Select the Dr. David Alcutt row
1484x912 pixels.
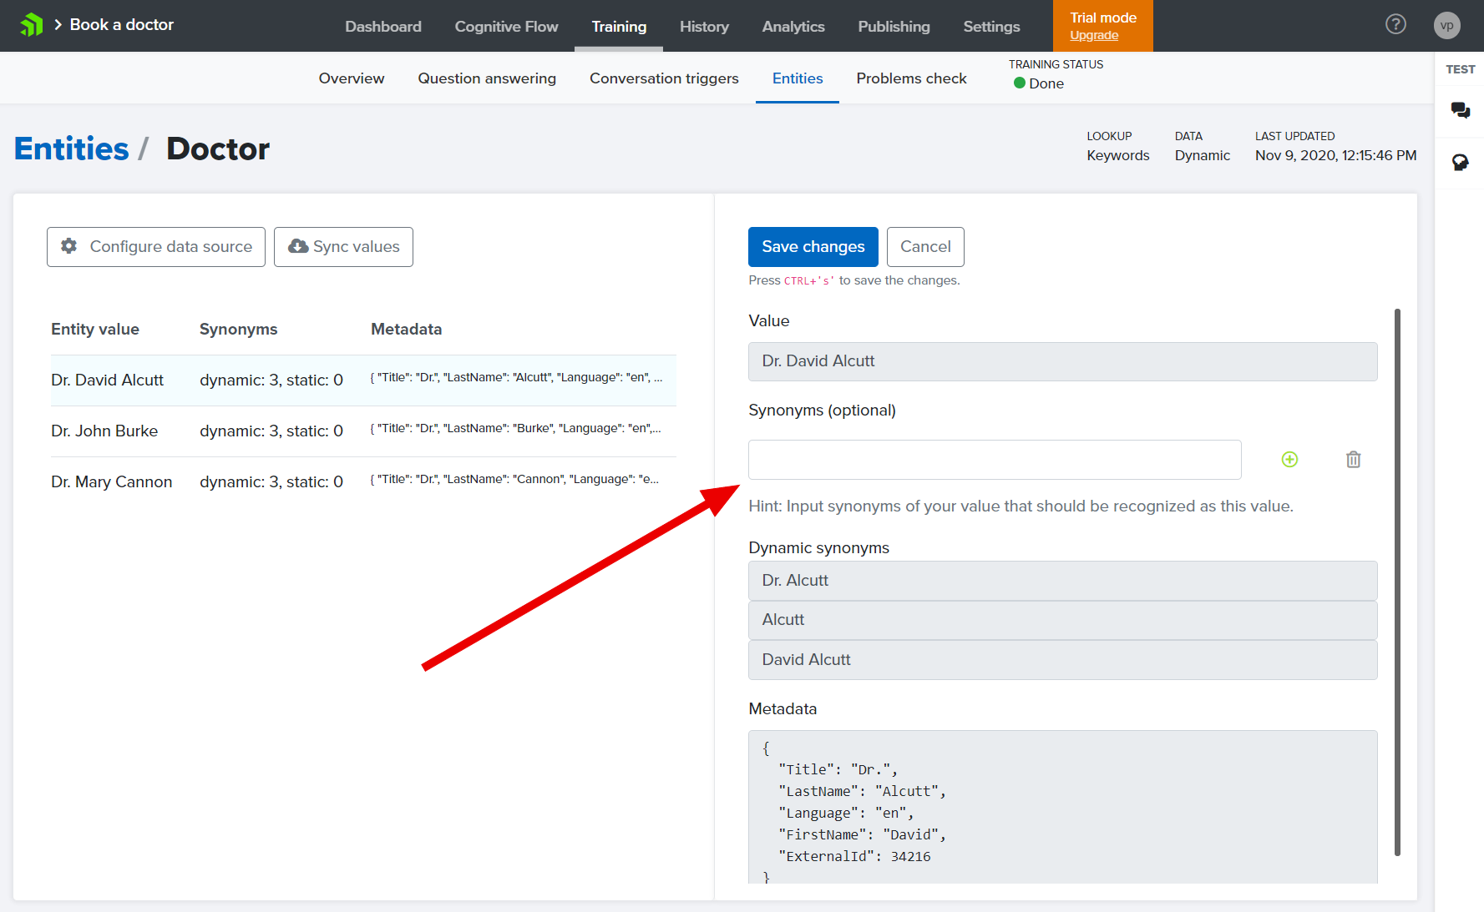tap(363, 380)
